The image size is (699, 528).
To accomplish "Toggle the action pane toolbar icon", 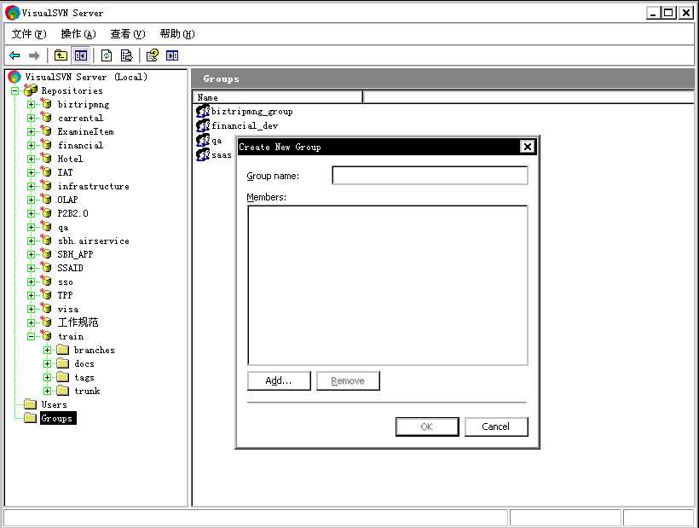I will click(172, 55).
